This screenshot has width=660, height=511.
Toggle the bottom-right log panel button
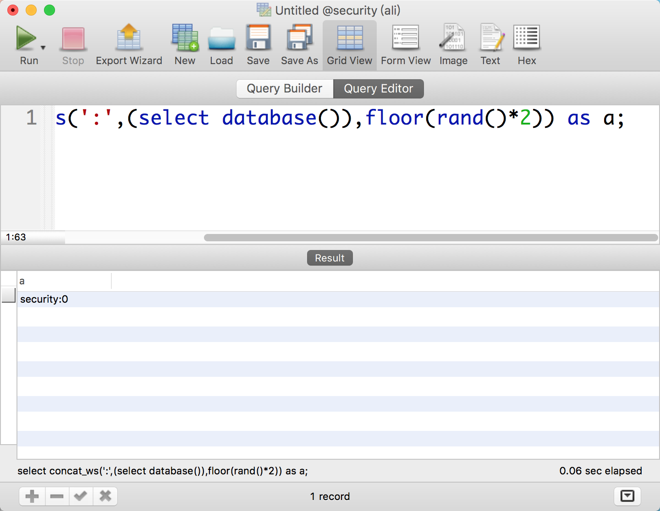627,496
